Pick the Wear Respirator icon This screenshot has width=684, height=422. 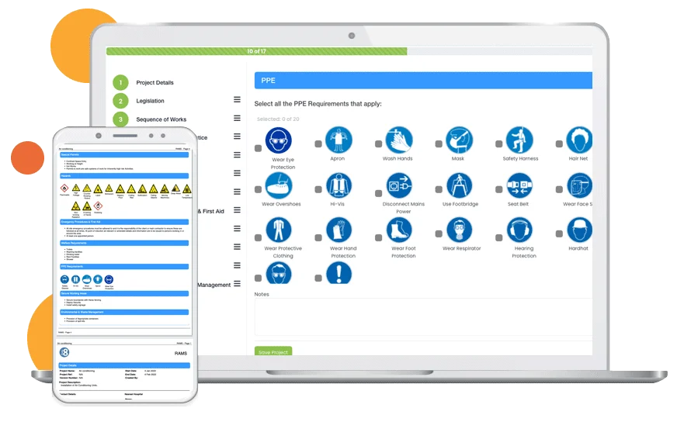[459, 230]
